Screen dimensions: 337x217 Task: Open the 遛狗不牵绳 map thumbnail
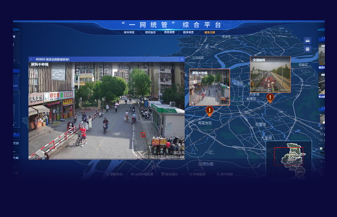point(209,87)
